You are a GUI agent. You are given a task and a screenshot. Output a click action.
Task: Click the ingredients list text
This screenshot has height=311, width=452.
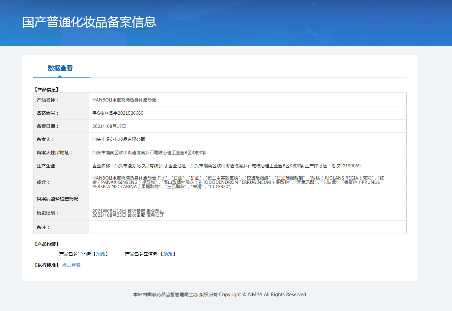coord(238,182)
